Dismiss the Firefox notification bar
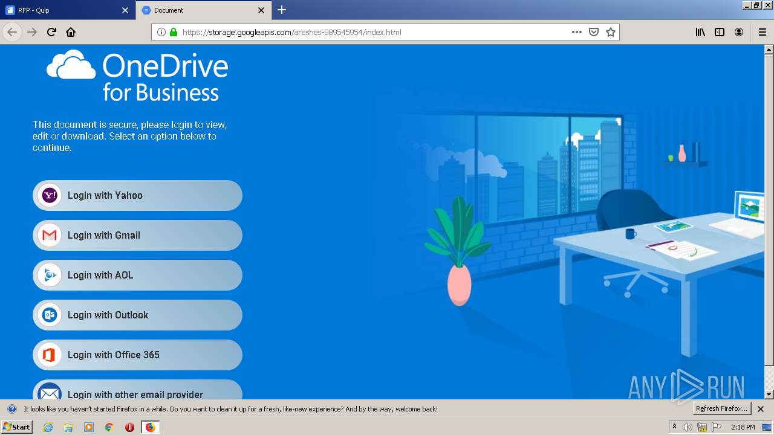 tap(761, 409)
